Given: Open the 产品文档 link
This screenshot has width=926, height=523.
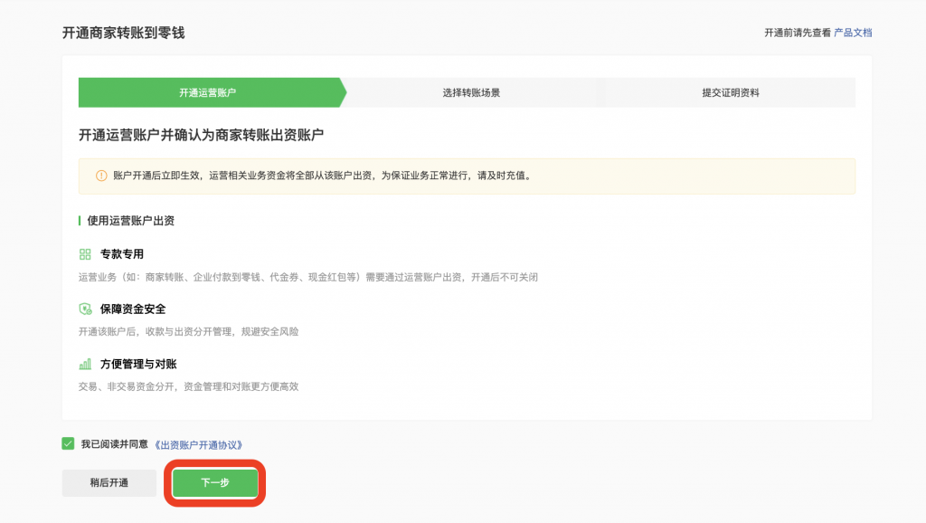Looking at the screenshot, I should pos(853,33).
